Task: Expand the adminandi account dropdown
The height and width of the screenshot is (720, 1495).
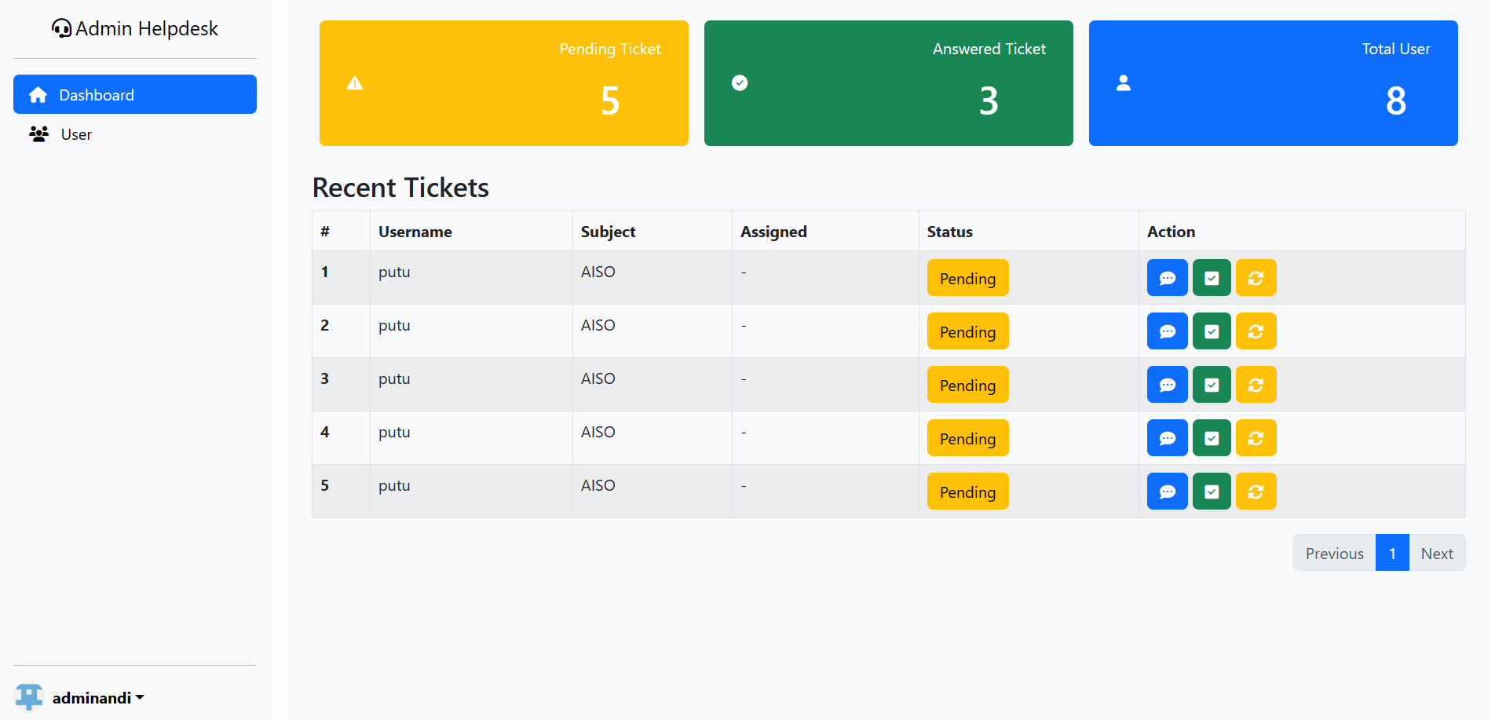Action: (x=98, y=698)
